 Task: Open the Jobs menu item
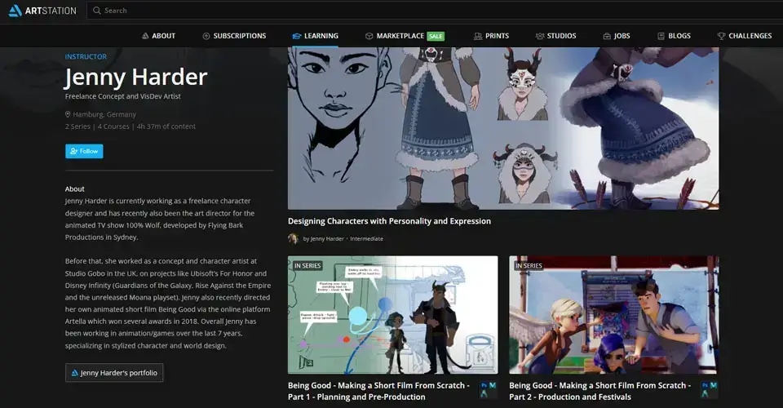click(x=617, y=36)
